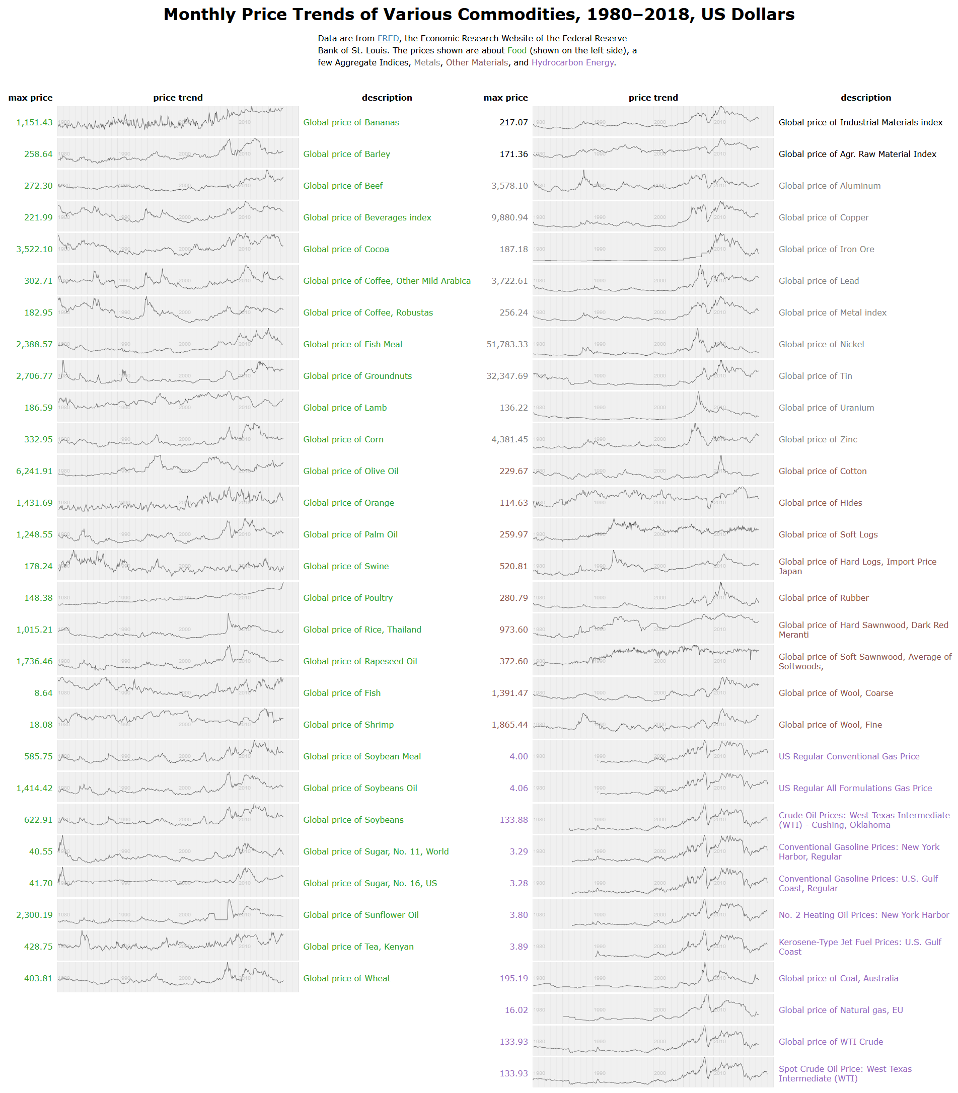The height and width of the screenshot is (1093, 958).
Task: Click the "Global price of Cocoa" label
Action: pyautogui.click(x=346, y=249)
